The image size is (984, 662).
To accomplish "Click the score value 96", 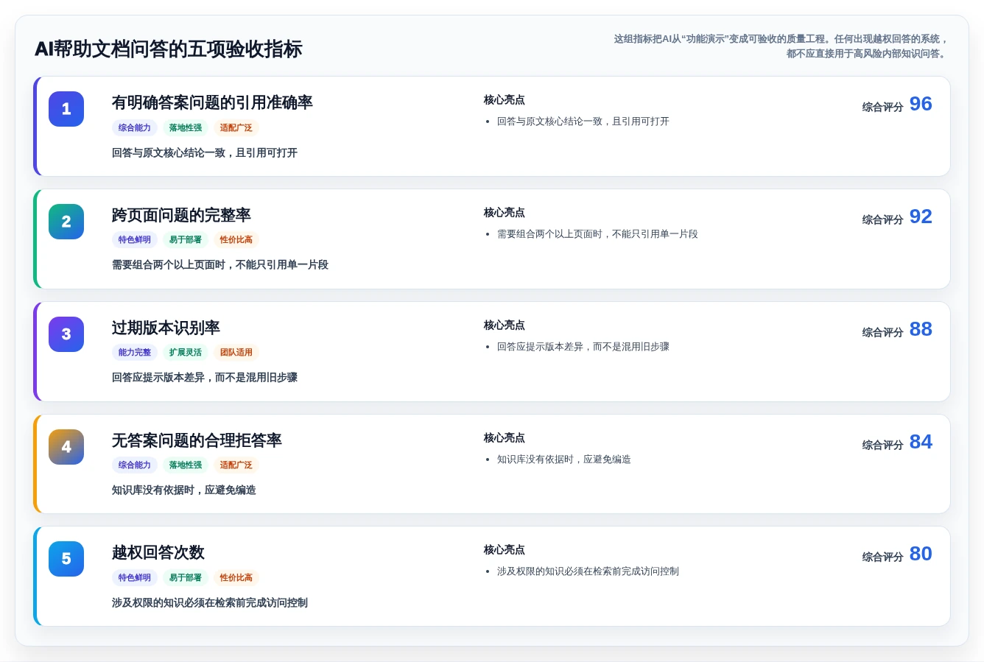I will point(921,104).
